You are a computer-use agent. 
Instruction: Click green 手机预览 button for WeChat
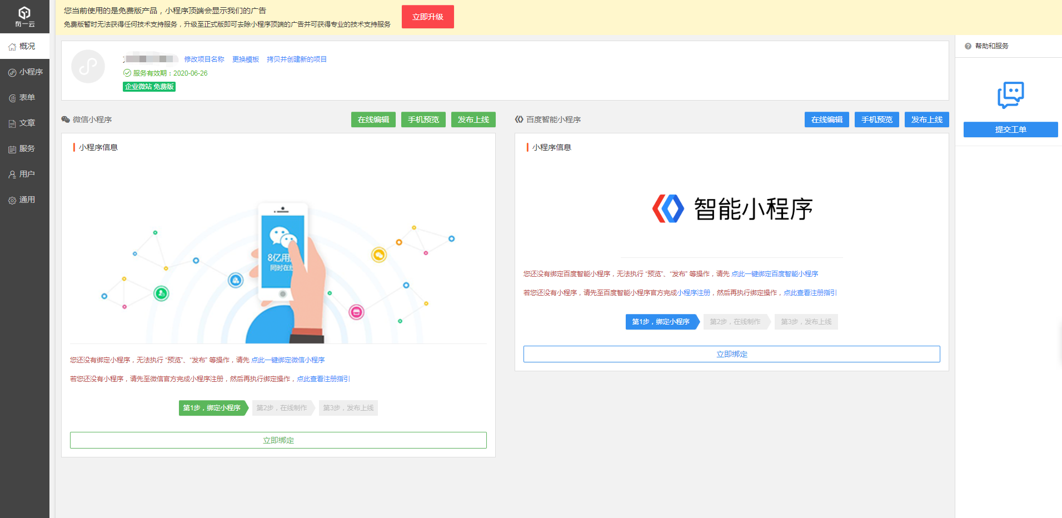(x=423, y=119)
